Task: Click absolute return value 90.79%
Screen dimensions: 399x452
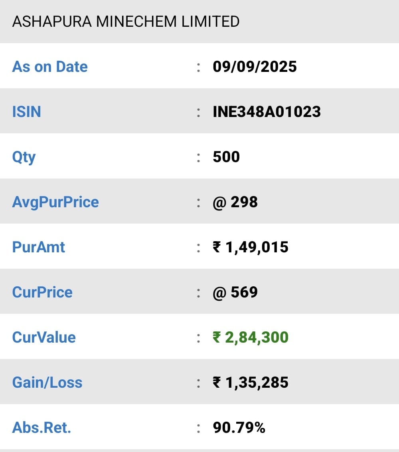Action: (239, 427)
